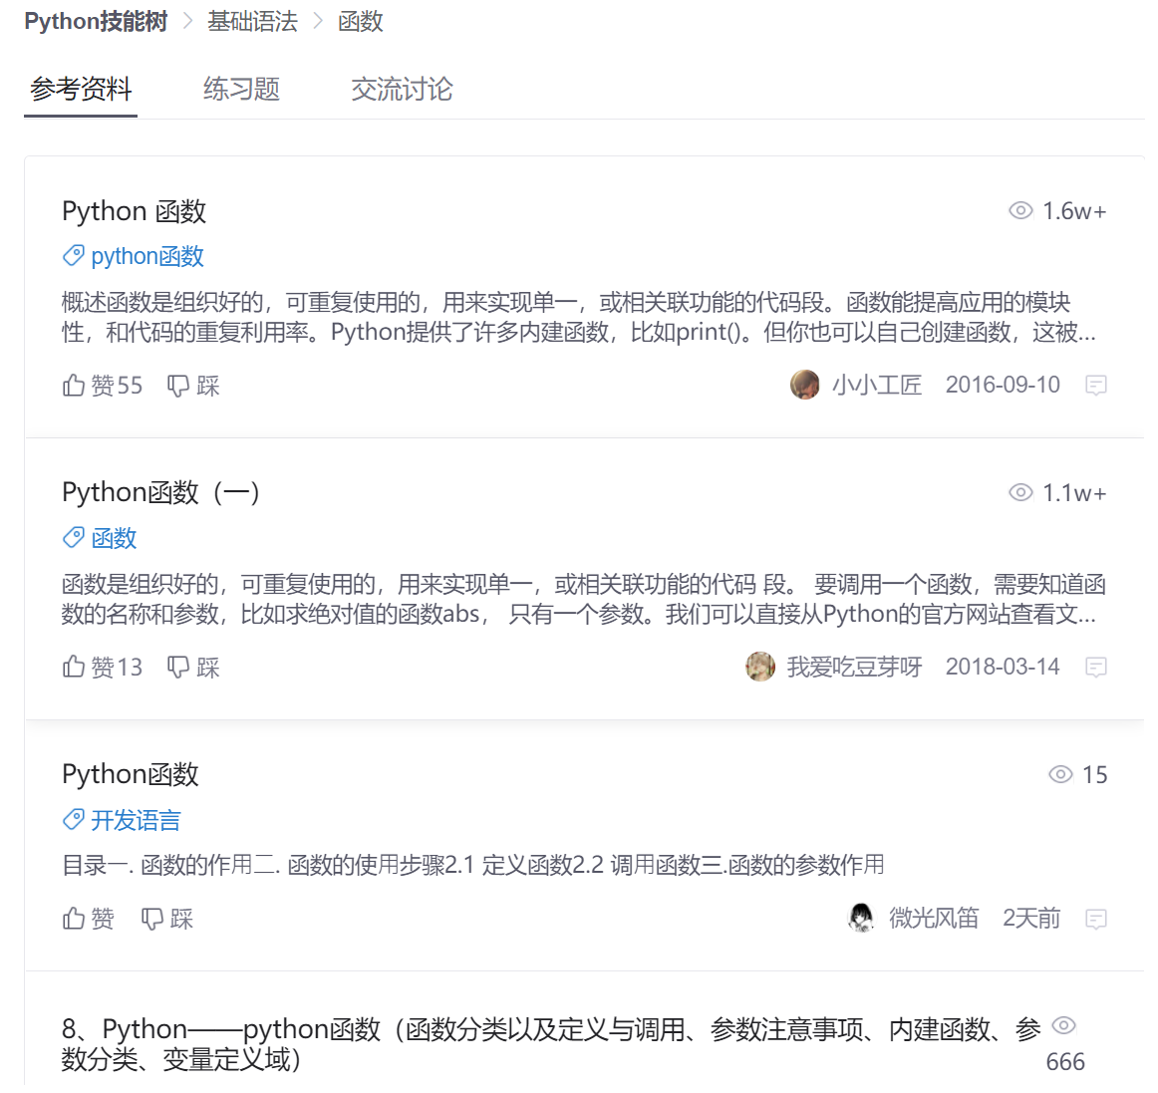1158x1093 pixels.
Task: Open the '开发语言' tag link
Action: tap(136, 820)
